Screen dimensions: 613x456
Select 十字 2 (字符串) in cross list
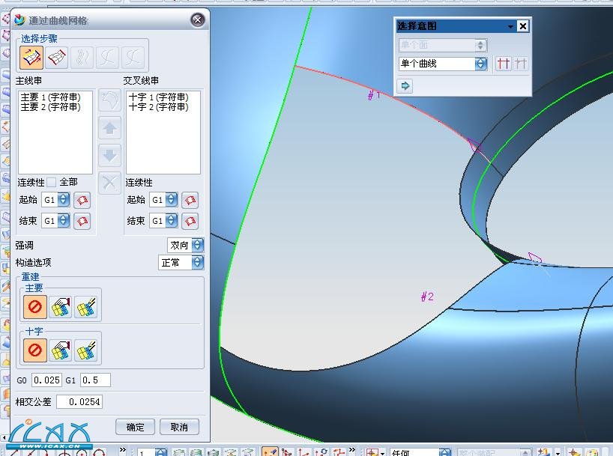[157, 107]
